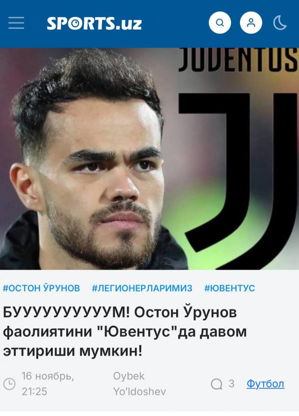
Task: Select the #ЛЕГИОНЕРЛАРИМИЗ hashtag
Action: click(142, 288)
